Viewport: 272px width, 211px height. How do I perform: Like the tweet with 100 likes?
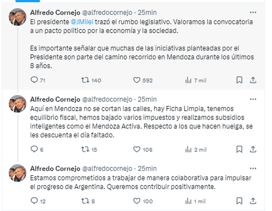tap(137, 201)
